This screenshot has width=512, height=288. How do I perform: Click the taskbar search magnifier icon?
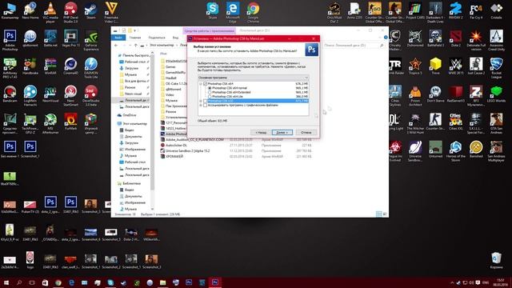[x=19, y=282]
